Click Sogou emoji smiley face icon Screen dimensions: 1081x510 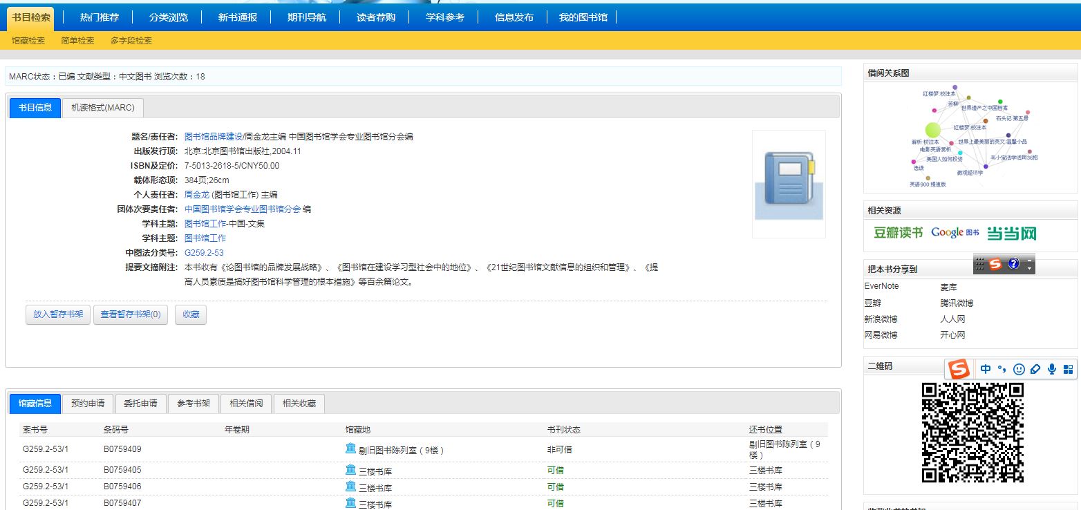(1019, 369)
